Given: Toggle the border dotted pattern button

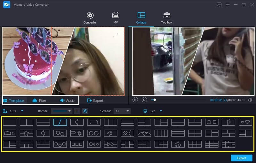Looking at the screenshot, I should (x=77, y=111).
